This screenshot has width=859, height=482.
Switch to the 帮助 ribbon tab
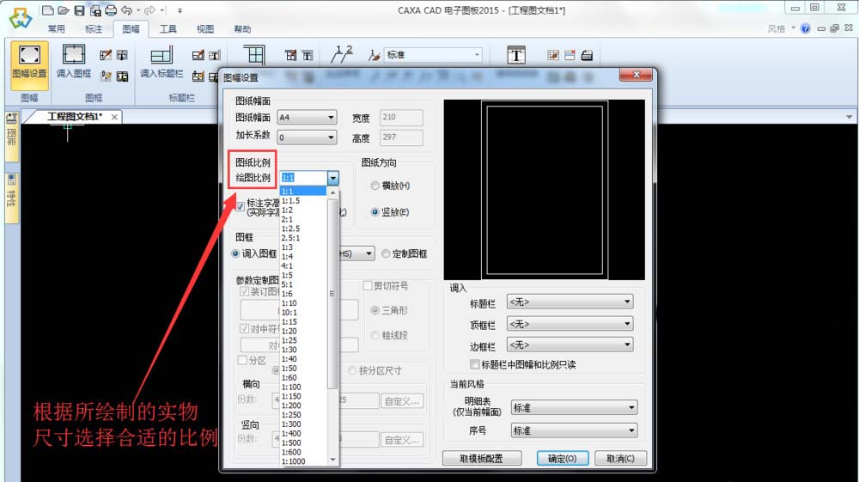(x=242, y=29)
